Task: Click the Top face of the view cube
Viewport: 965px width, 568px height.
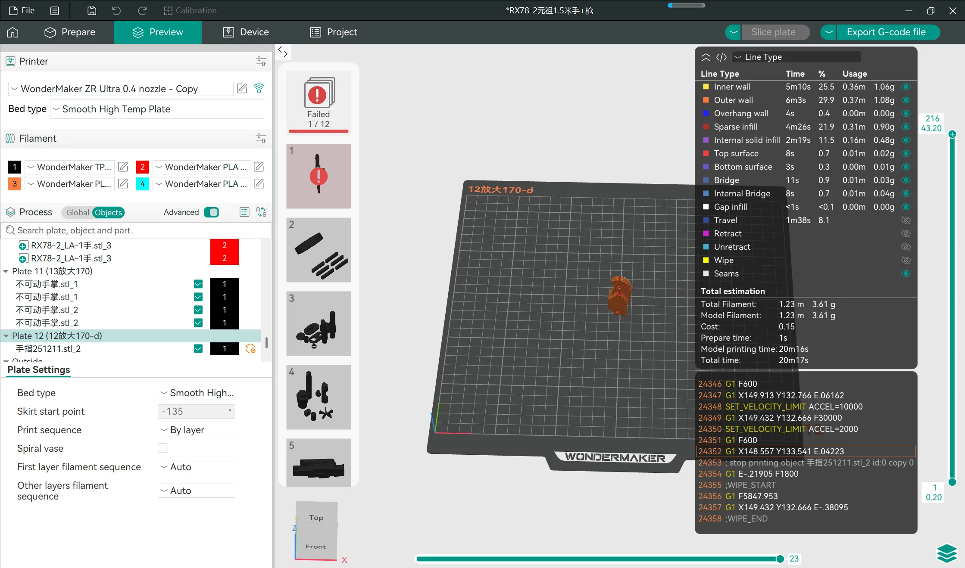Action: click(x=316, y=518)
